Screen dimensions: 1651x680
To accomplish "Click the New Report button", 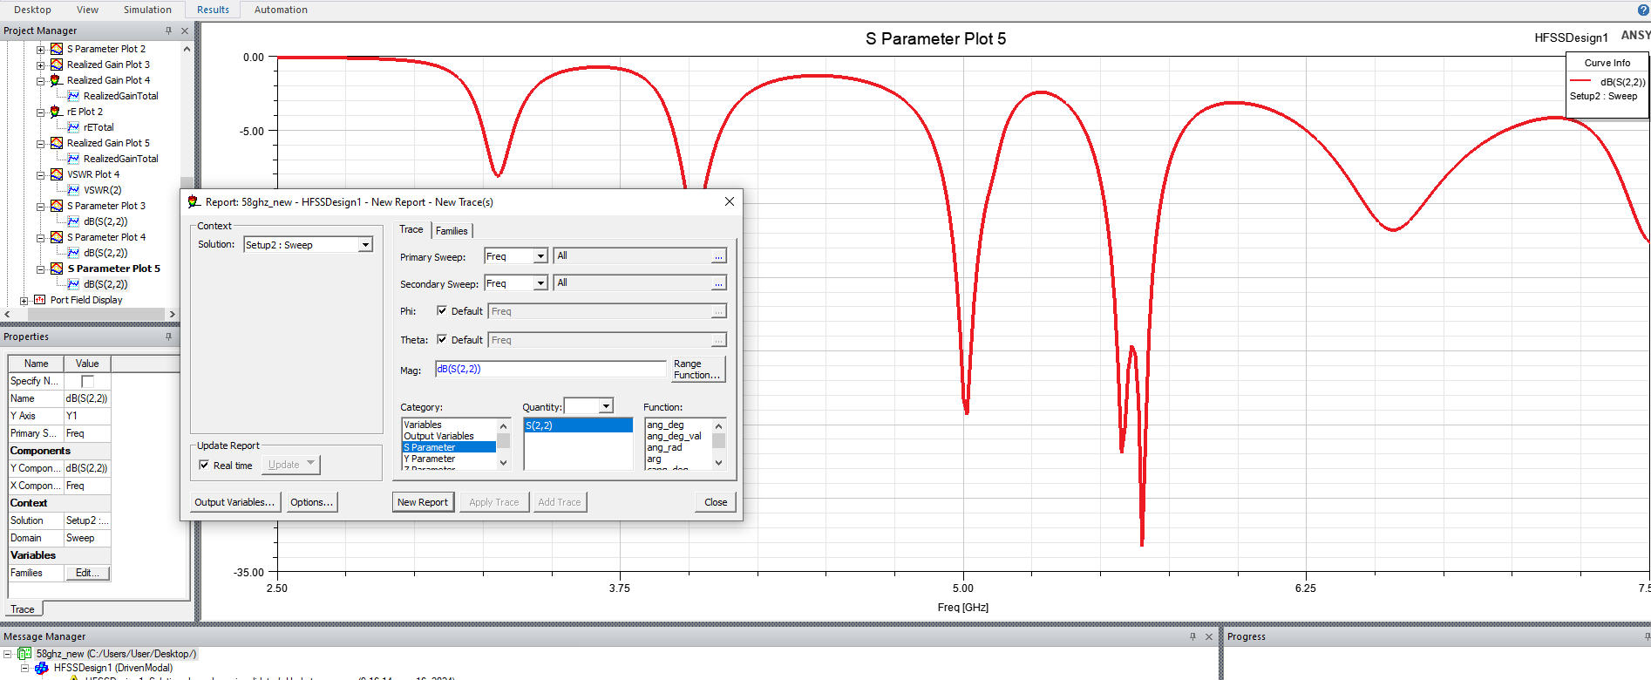I will [x=423, y=502].
